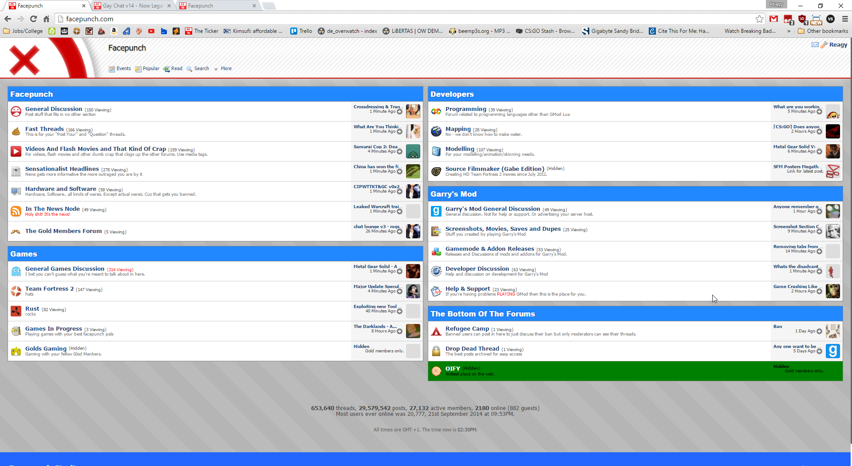Open General Discussion forum icon
The image size is (852, 466).
click(16, 111)
